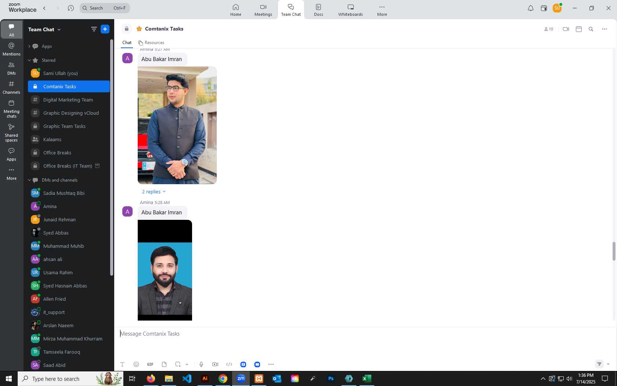Open Excel from the taskbar
617x386 pixels.
[x=367, y=379]
